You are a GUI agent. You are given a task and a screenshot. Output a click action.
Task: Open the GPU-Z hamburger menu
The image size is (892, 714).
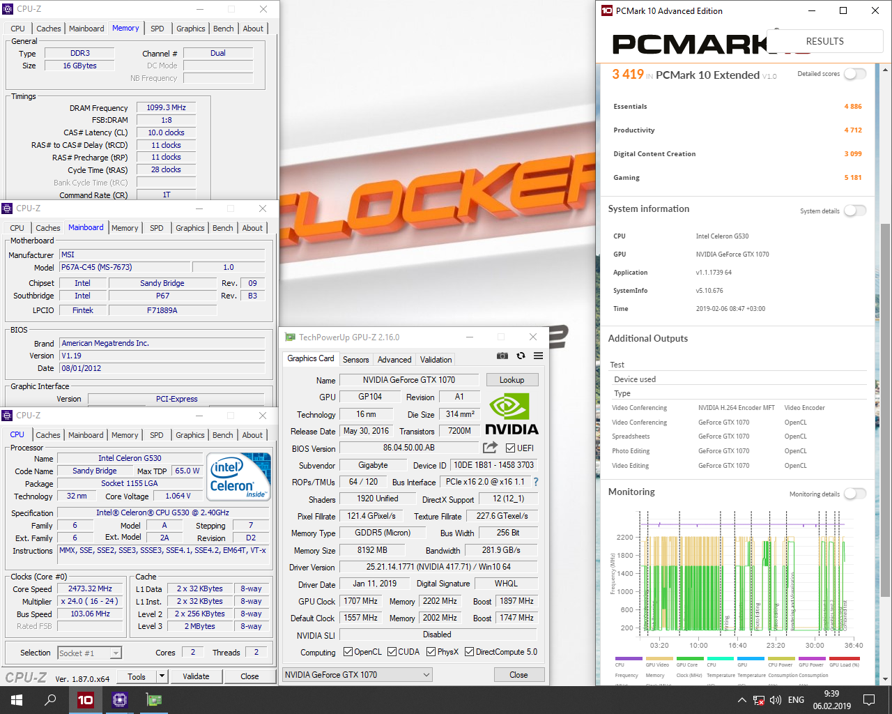[538, 356]
